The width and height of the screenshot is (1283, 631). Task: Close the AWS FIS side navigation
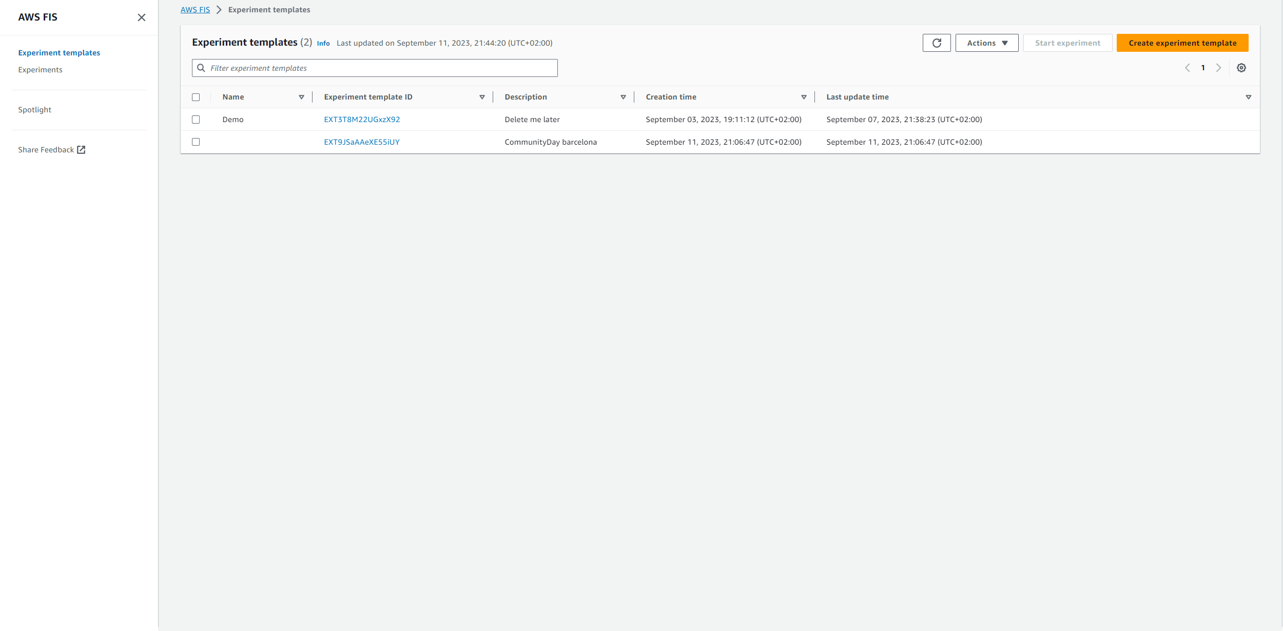click(142, 17)
